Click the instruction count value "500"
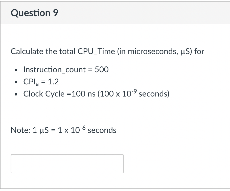The width and height of the screenshot is (230, 191). 102,69
